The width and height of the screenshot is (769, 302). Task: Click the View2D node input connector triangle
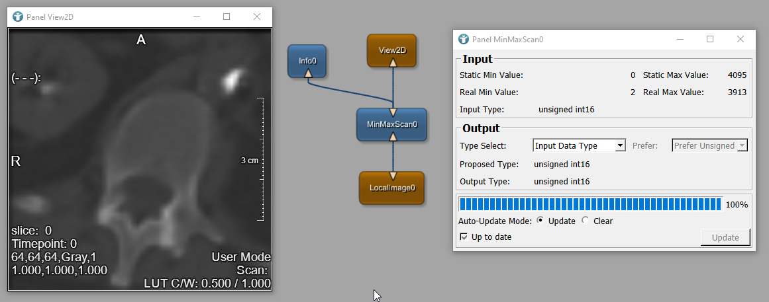click(392, 63)
